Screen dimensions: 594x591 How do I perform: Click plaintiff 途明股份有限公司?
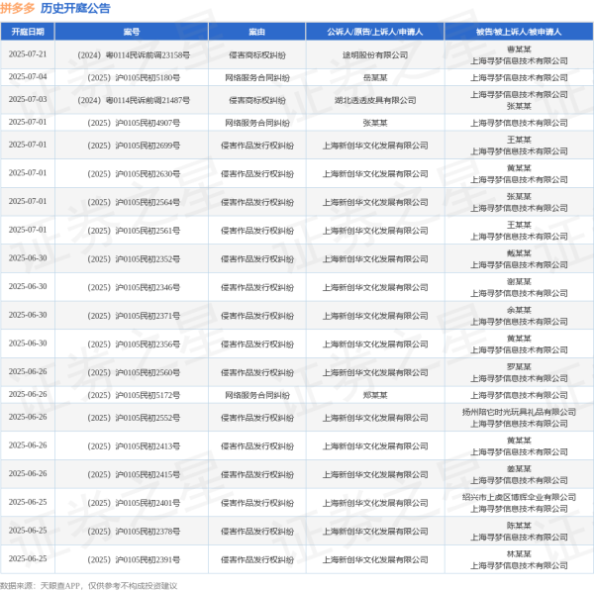pyautogui.click(x=375, y=55)
